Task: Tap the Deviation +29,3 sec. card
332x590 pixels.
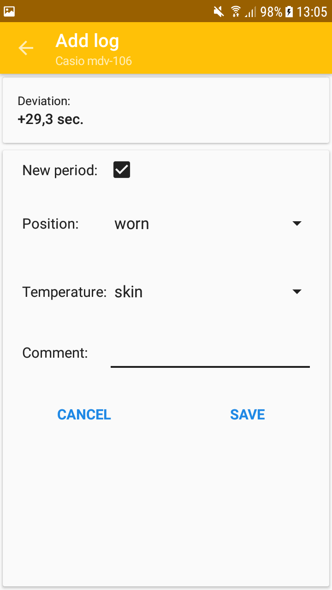Action: click(166, 111)
